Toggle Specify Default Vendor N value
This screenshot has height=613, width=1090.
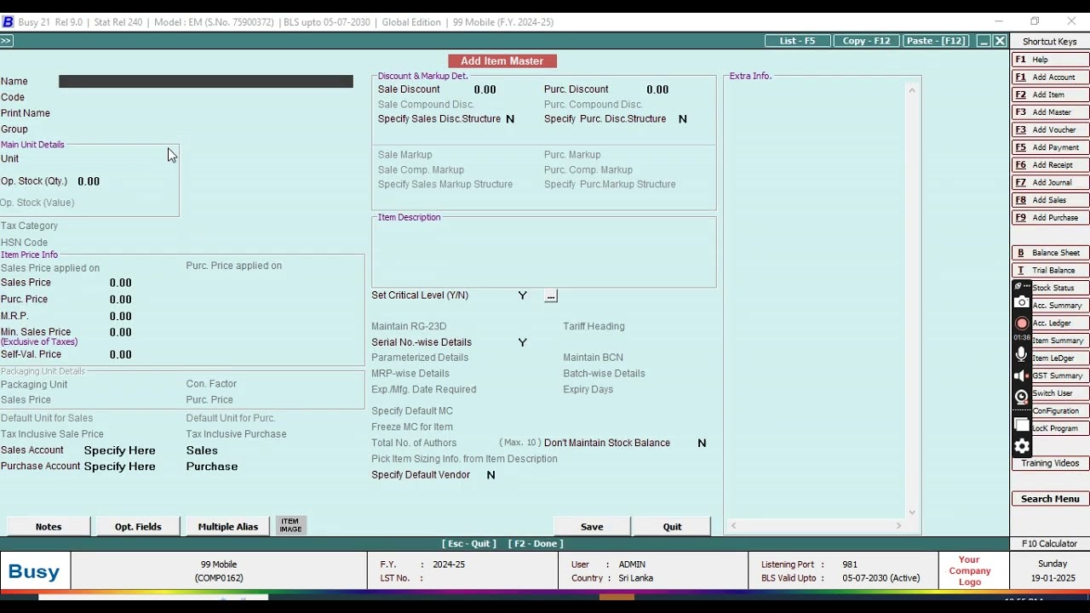point(490,475)
